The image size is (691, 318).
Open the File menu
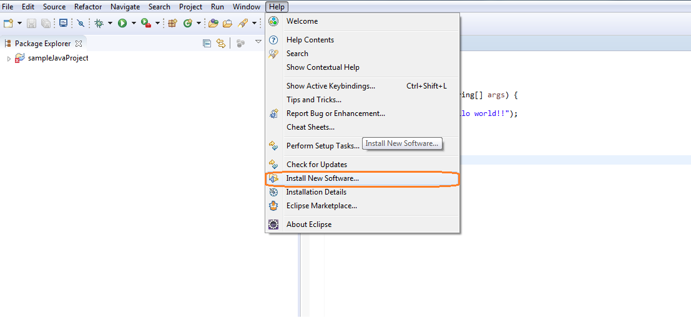[7, 7]
